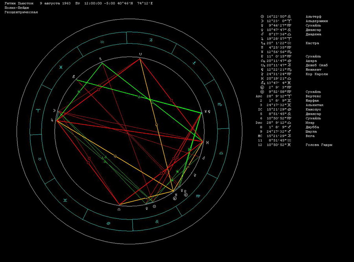Viewport: 354px width, 262px height.
Task: Select the Lilith glyph beside Neptune in wheel
Action: click(209, 112)
